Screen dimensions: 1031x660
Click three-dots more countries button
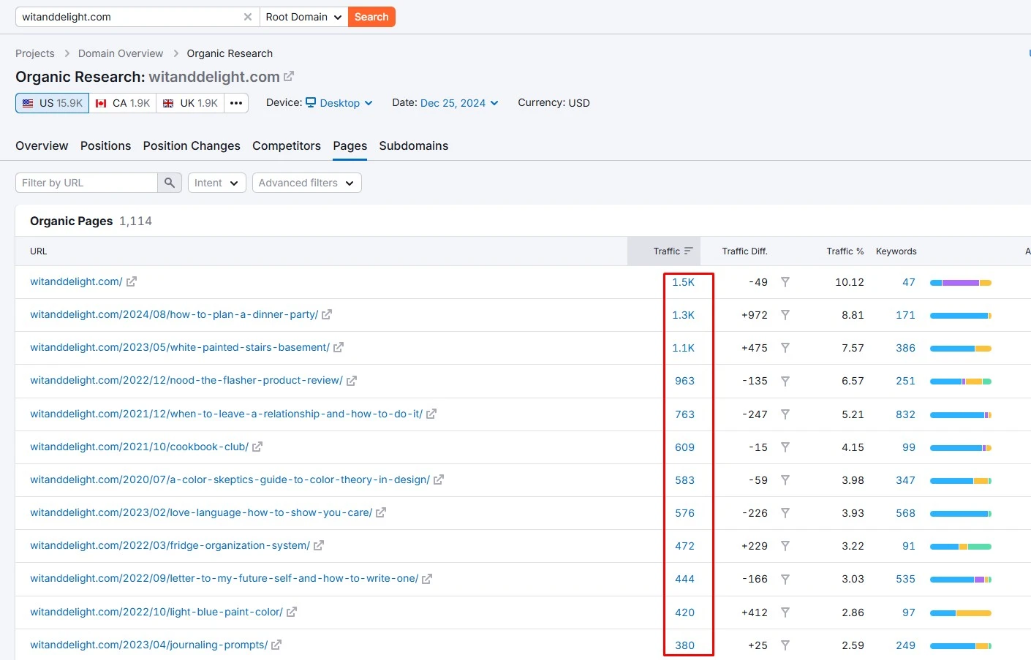click(x=236, y=103)
